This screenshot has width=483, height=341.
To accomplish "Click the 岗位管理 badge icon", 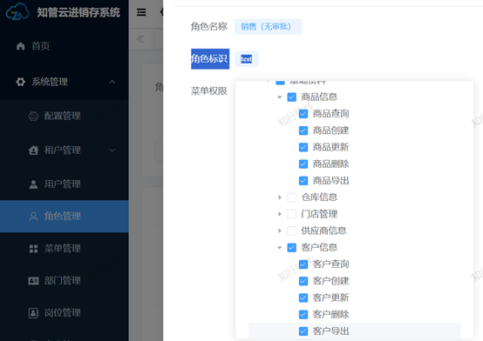I will (x=34, y=312).
